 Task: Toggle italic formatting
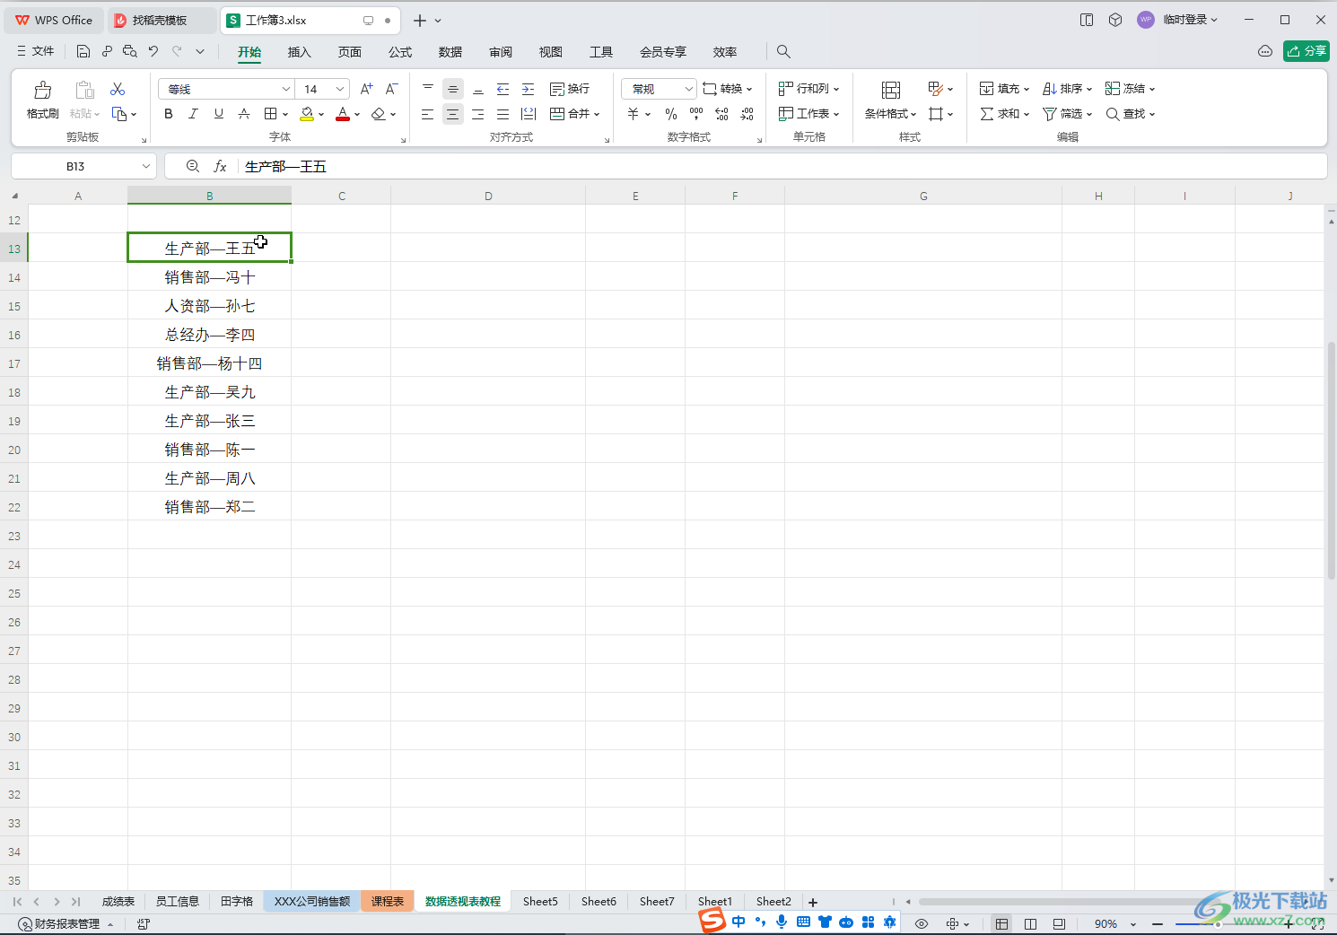tap(193, 114)
